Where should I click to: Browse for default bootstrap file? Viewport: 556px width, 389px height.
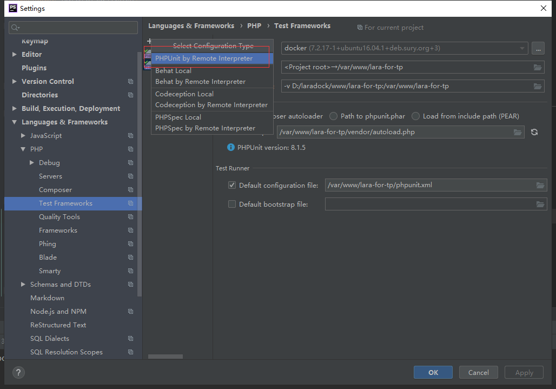pyautogui.click(x=540, y=204)
